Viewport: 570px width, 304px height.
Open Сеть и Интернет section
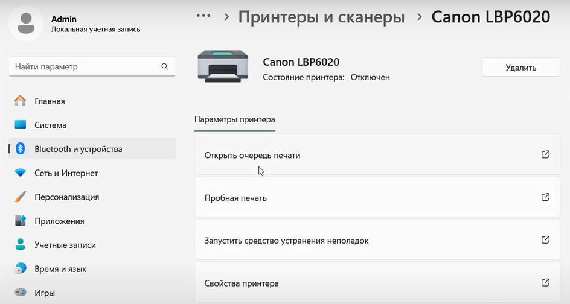(x=92, y=173)
